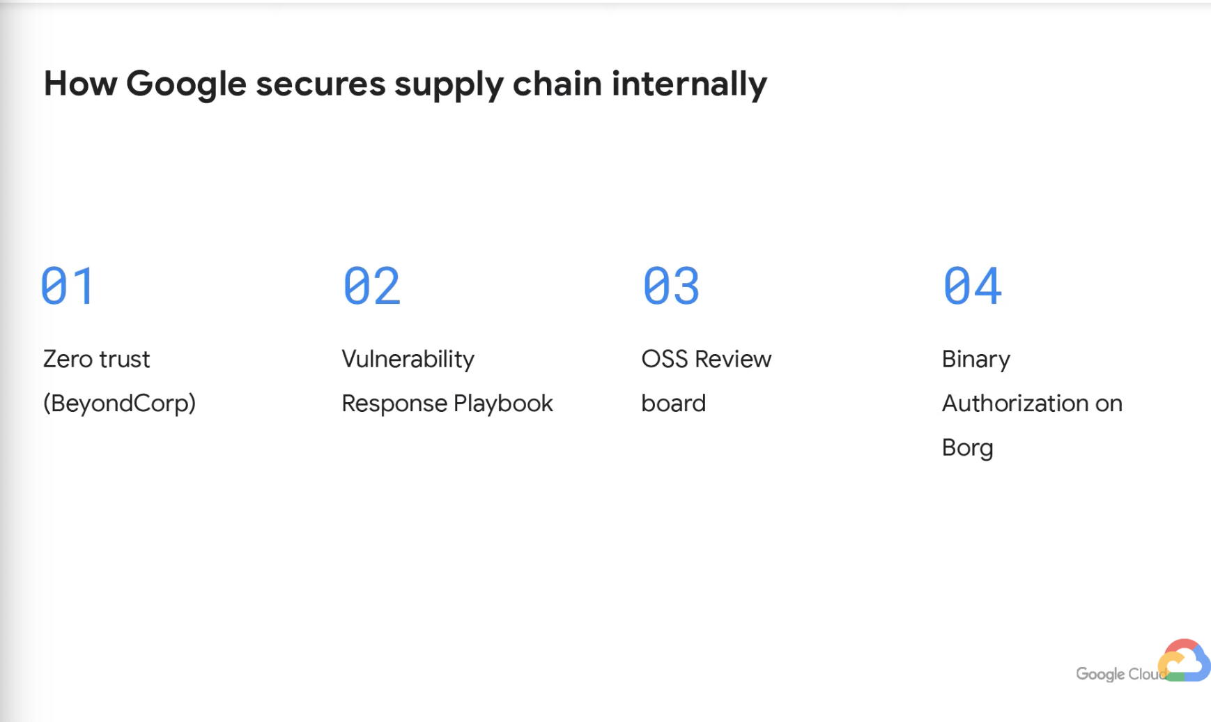Click the blue number 04
The height and width of the screenshot is (722, 1211).
point(973,286)
